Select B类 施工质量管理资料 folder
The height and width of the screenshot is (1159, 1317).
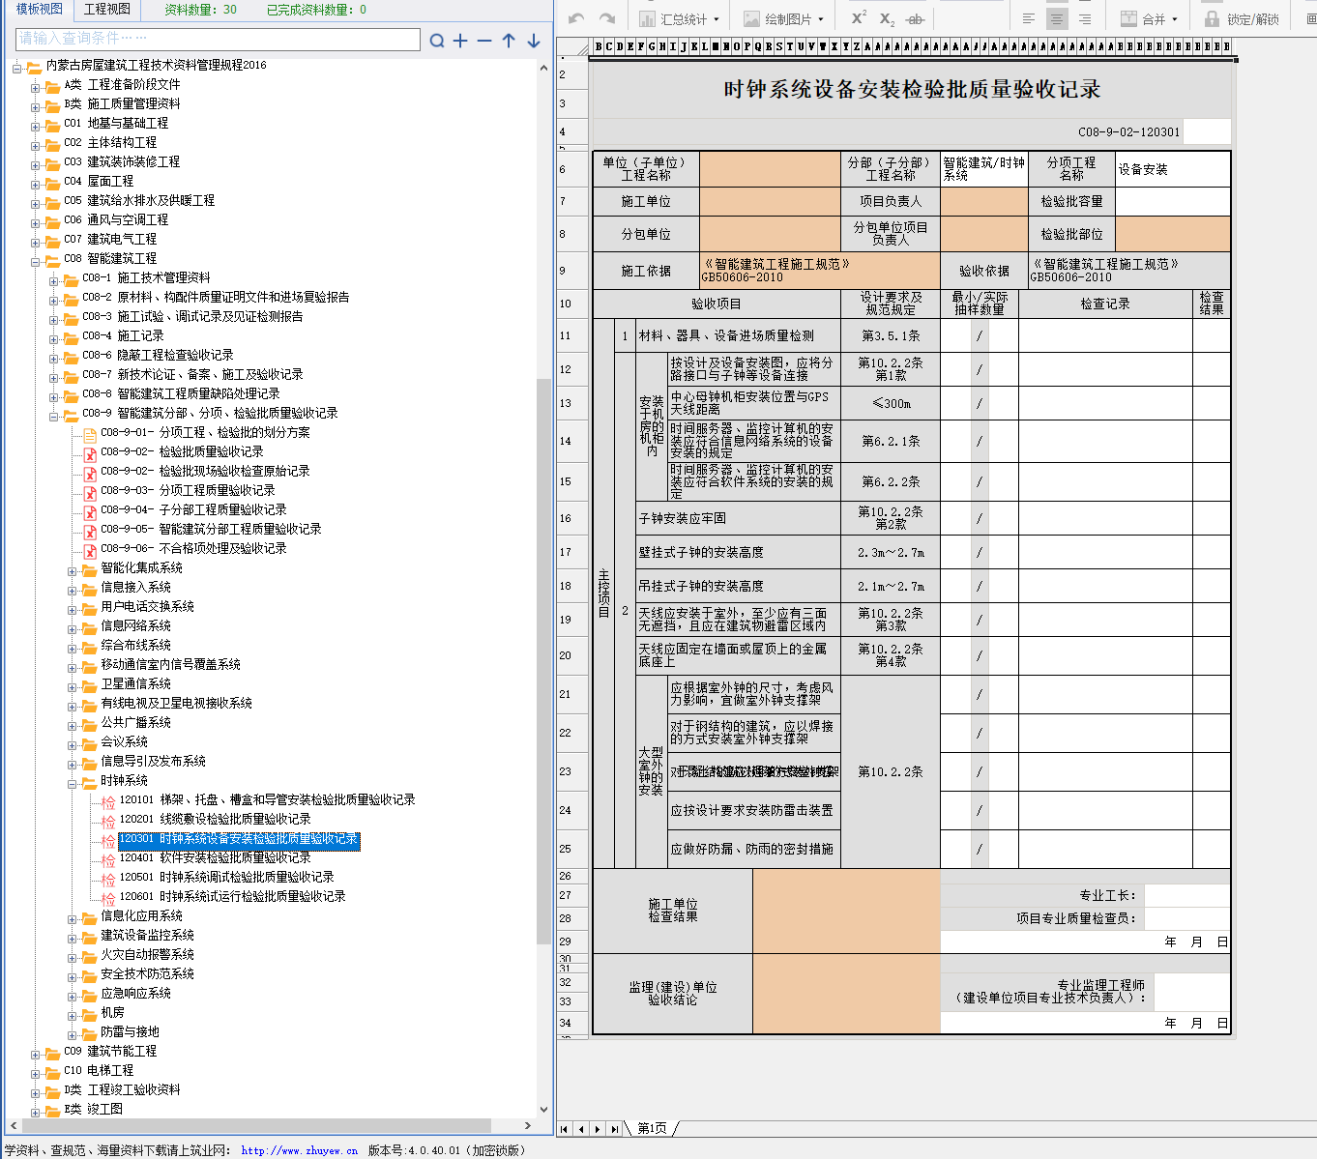pos(122,103)
